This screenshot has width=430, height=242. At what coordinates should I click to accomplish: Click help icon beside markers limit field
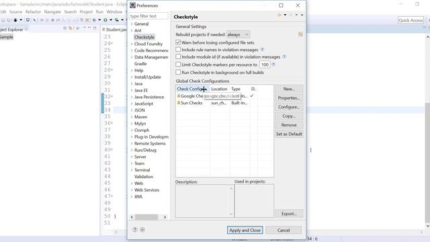[273, 65]
